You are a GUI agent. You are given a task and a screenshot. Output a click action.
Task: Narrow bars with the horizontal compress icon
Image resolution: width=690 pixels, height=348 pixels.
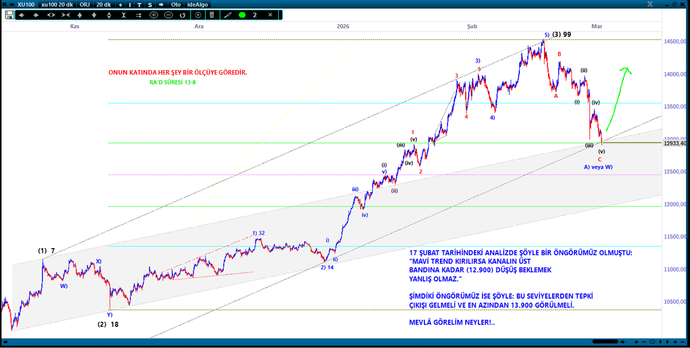[x=66, y=15]
